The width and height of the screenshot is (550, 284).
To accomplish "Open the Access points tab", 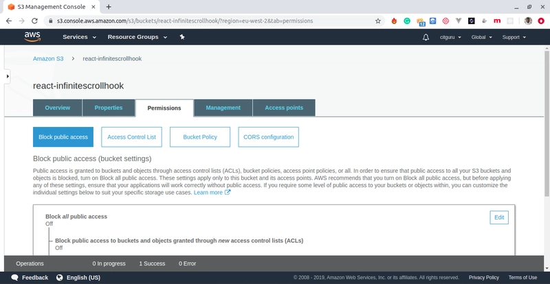I will pos(284,108).
